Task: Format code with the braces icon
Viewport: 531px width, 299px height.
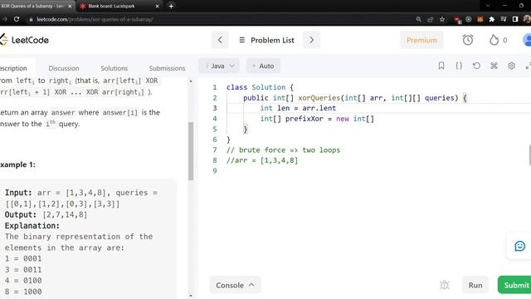Action: (x=459, y=66)
